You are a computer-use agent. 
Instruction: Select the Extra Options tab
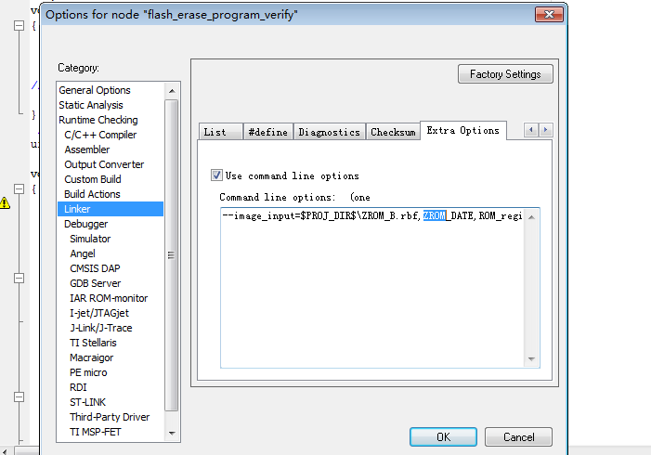coord(462,131)
